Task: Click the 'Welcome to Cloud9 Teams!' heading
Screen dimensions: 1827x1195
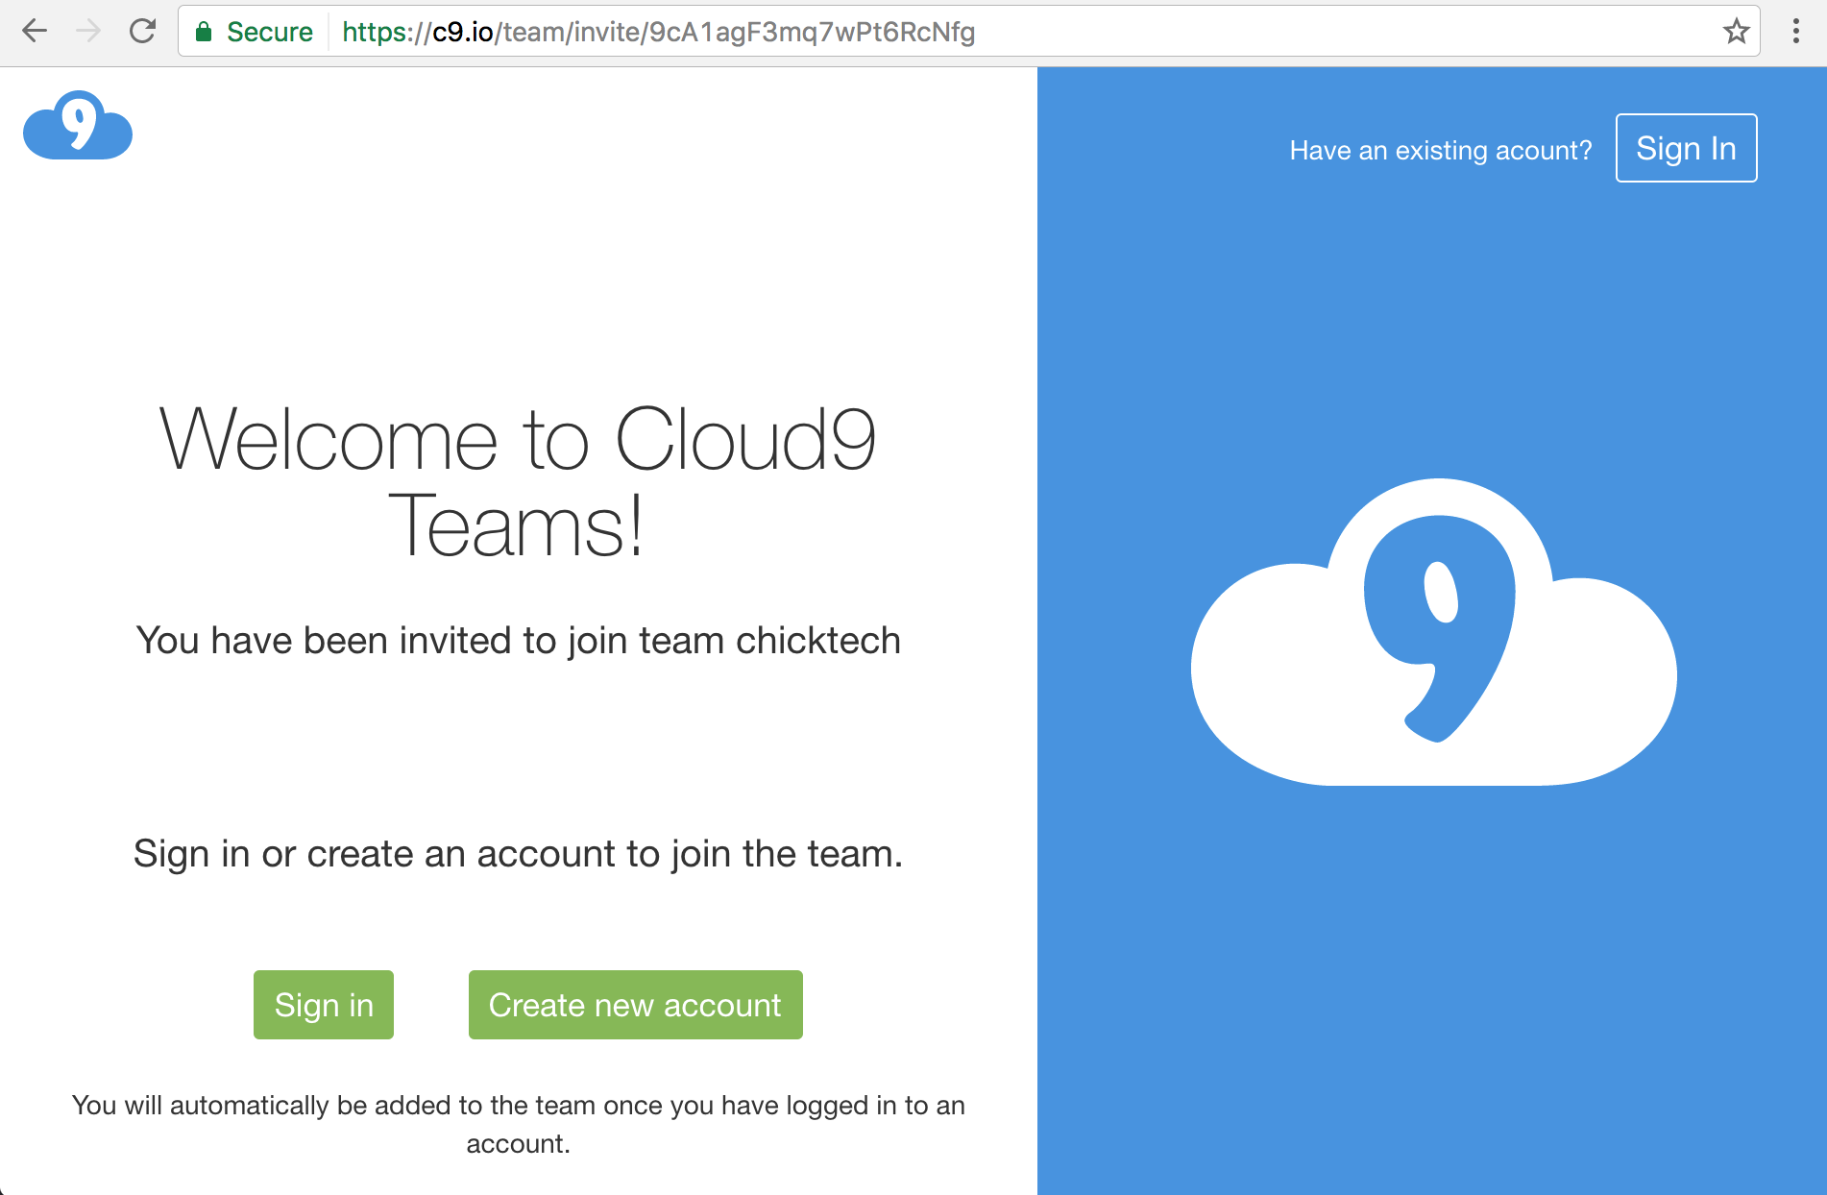Action: (518, 481)
